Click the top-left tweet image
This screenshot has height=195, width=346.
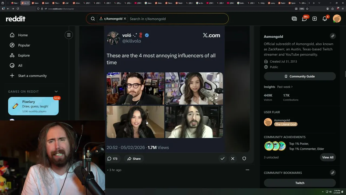135,88
